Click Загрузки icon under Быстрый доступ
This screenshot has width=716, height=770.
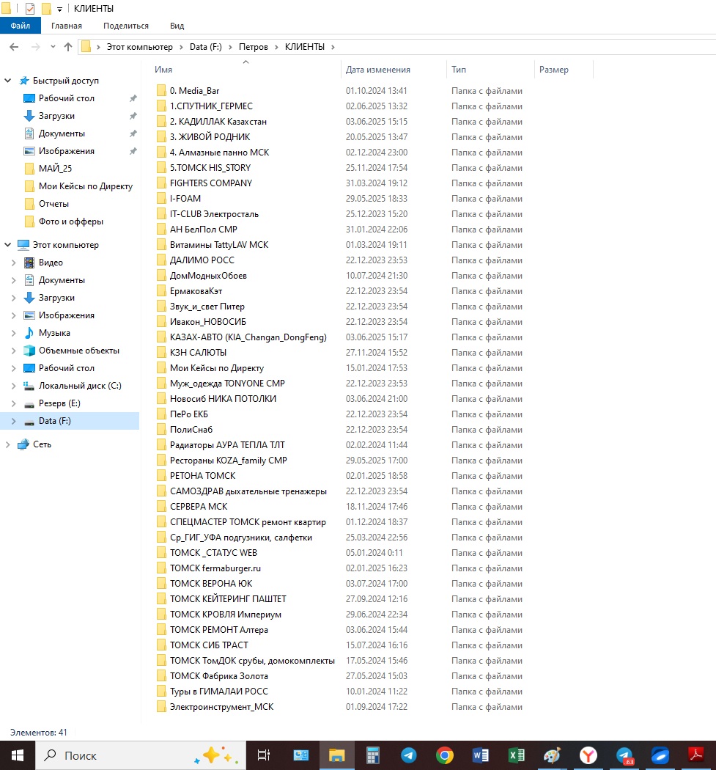[x=29, y=116]
